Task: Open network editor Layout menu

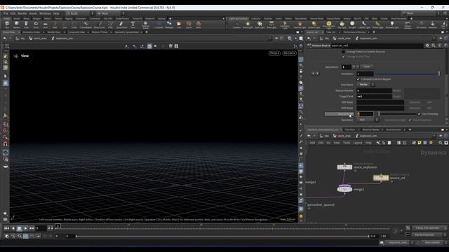Action: pyautogui.click(x=357, y=143)
